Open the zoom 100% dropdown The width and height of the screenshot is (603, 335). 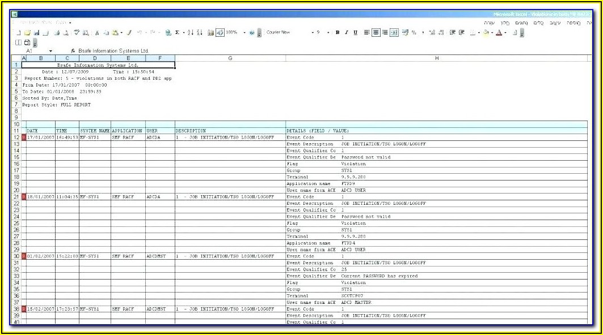click(x=244, y=33)
